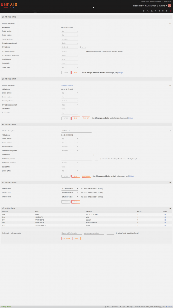The width and height of the screenshot is (173, 308).
Task: Open the Dashboard menu
Action: 5,11
